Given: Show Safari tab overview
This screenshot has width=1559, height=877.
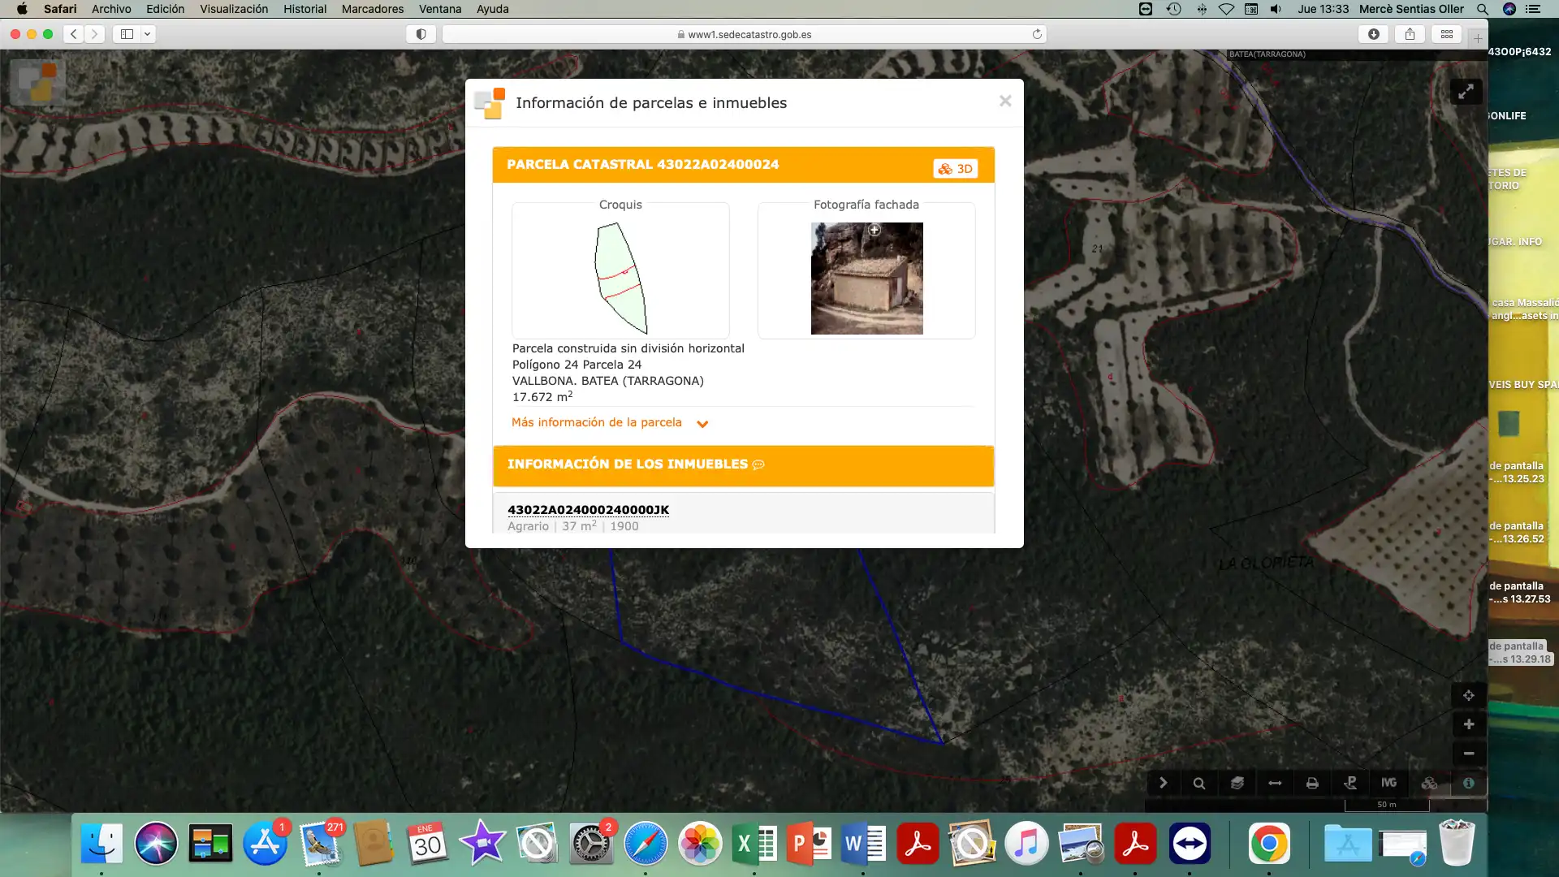Looking at the screenshot, I should tap(1447, 34).
